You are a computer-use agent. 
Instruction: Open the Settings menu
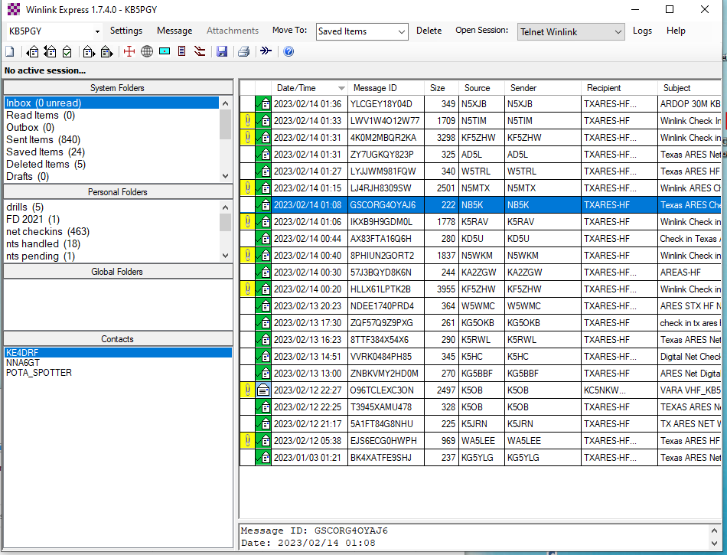pyautogui.click(x=126, y=31)
